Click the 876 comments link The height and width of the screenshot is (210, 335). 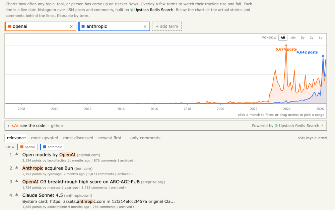105,160
